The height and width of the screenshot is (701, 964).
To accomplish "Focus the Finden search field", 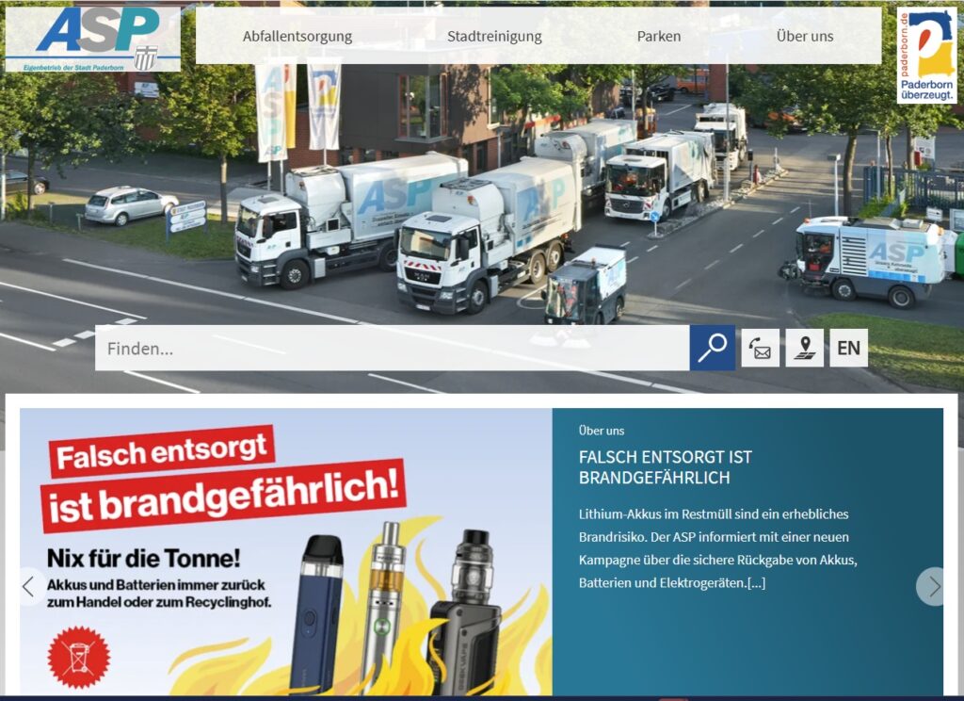I will coord(393,348).
